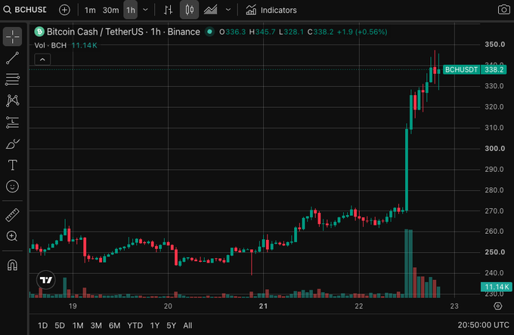
Task: Set the range to YTD
Action: [x=135, y=325]
